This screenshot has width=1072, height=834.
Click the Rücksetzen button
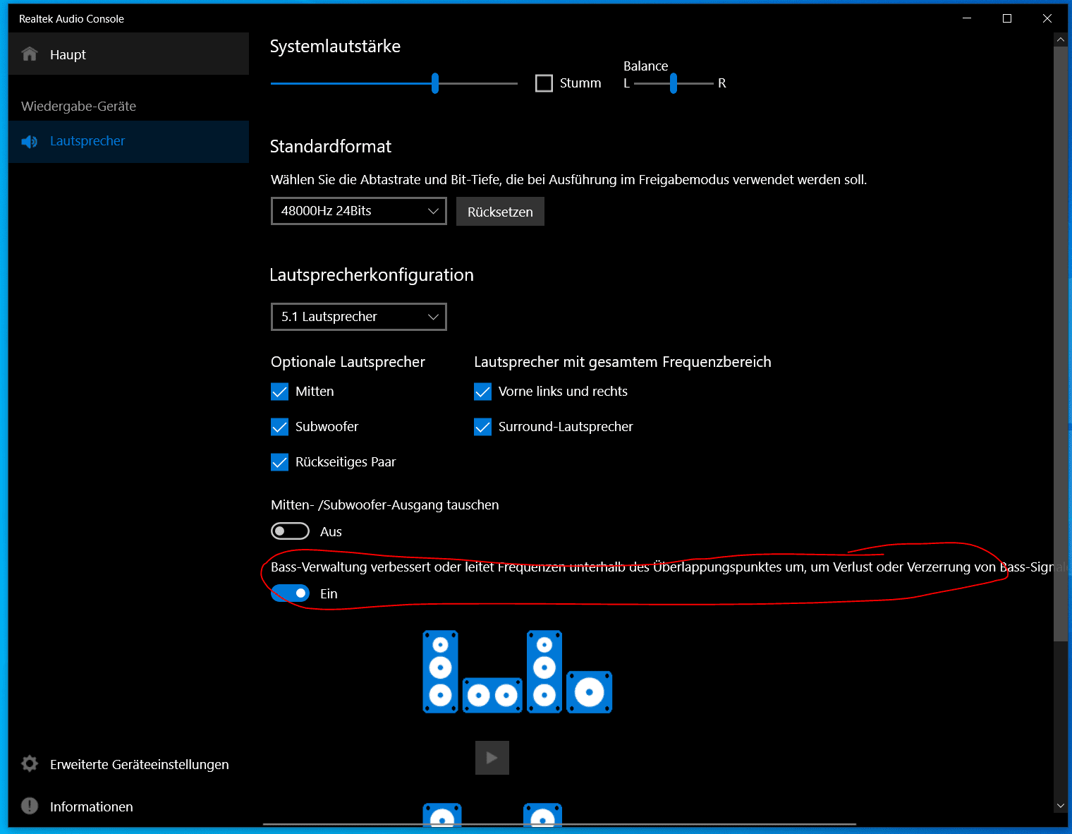pyautogui.click(x=500, y=212)
